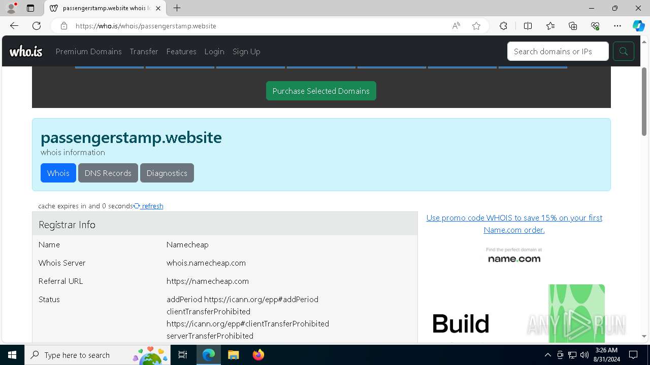Screen dimensions: 650x365
Task: Switch to Diagnostics tab
Action: click(167, 173)
